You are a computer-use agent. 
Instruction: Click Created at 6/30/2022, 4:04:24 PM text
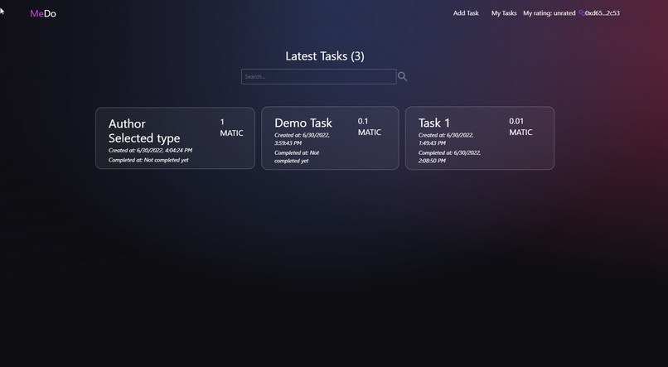pos(150,150)
